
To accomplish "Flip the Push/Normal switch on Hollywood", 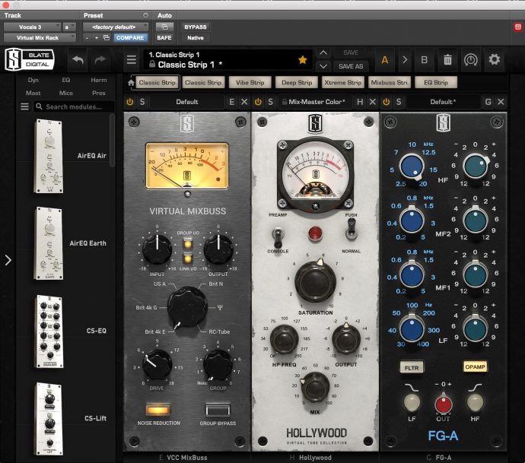I will (x=351, y=229).
